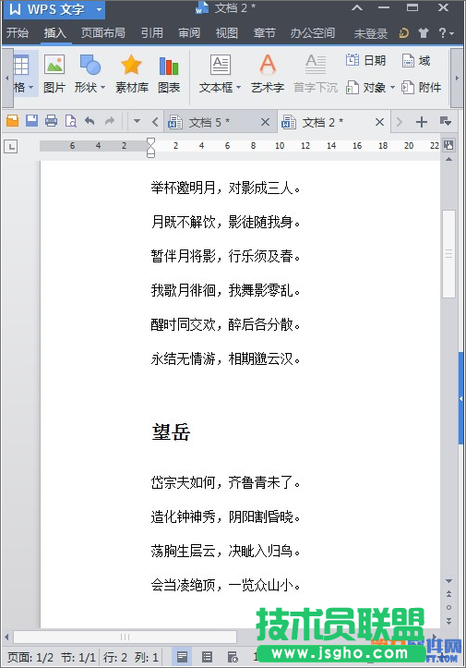
Task: Open a file with the folder icon
Action: click(x=13, y=121)
